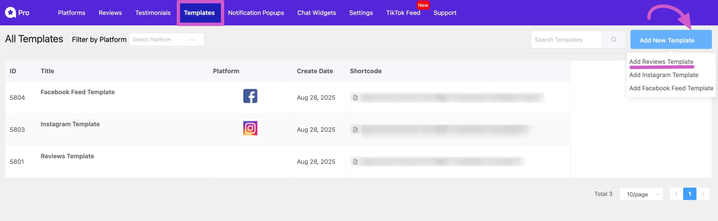Open the TikTok Feed tab
Viewport: 718px width, 221px height.
(403, 13)
